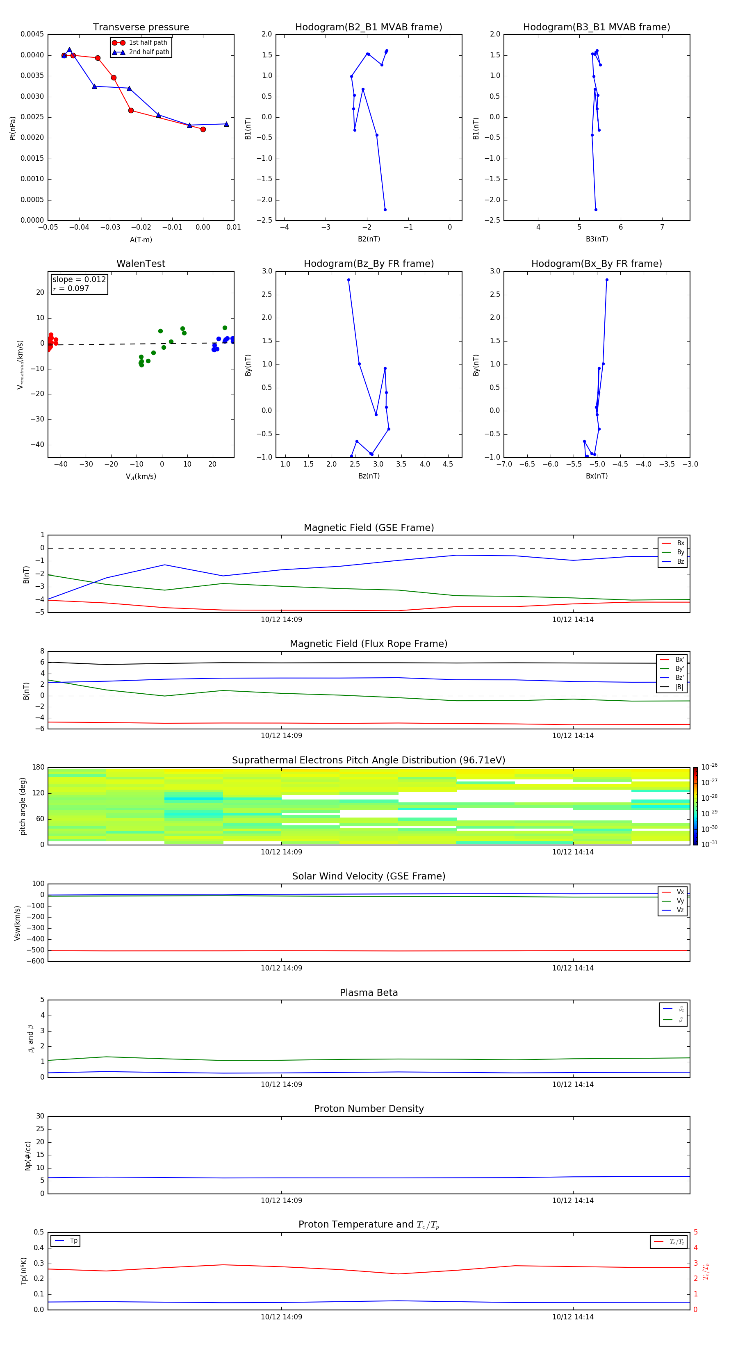Click the pitch angle spectrogram colorbar

(695, 806)
